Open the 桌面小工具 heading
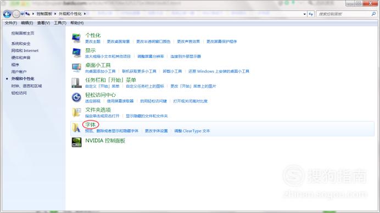 pos(98,65)
